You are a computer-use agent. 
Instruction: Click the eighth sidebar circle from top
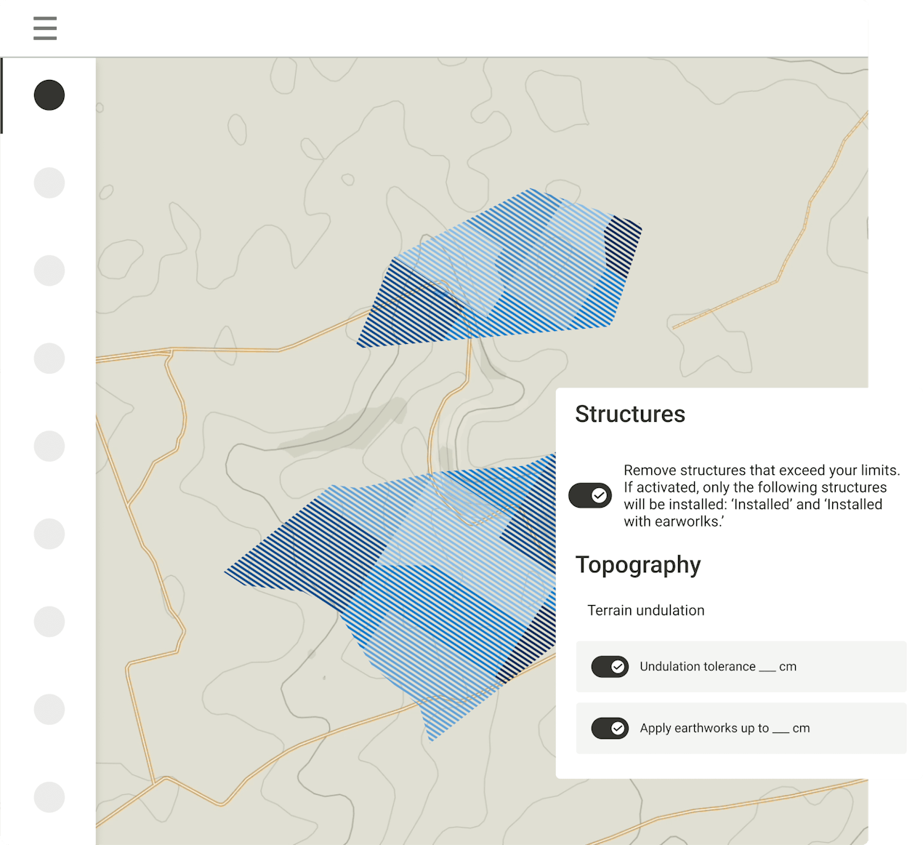(x=49, y=709)
